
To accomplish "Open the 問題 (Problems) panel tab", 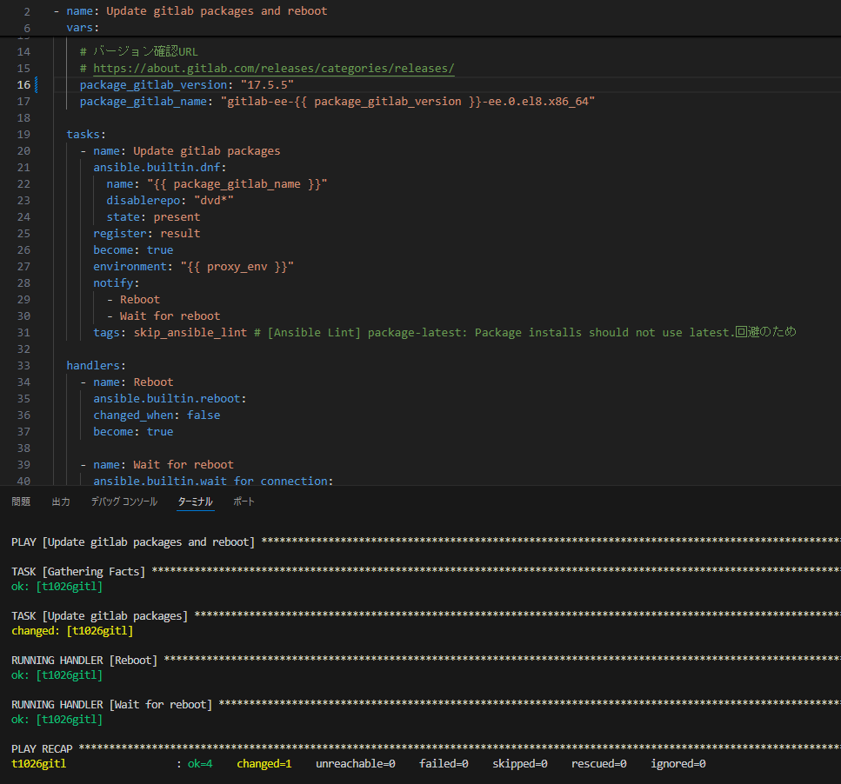I will click(x=21, y=502).
